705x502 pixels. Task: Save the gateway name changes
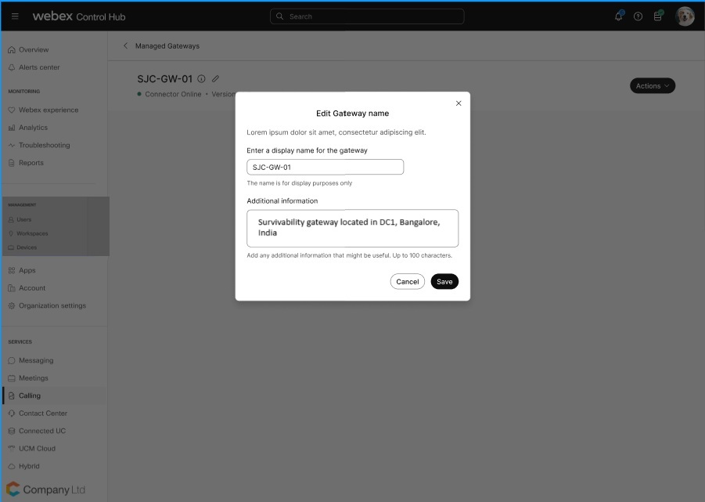pyautogui.click(x=444, y=282)
